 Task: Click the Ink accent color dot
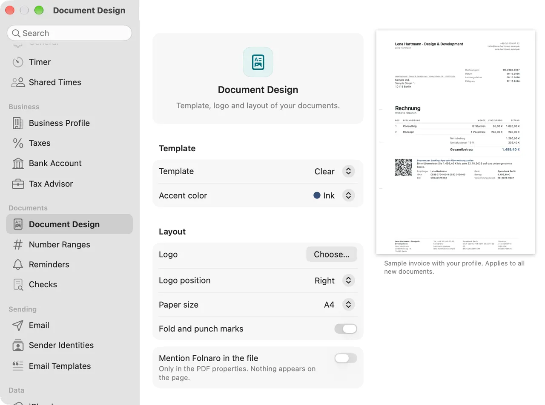(x=317, y=195)
